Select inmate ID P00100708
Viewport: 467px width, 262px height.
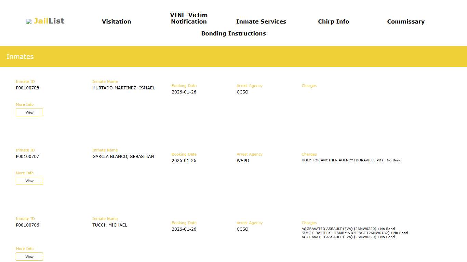[27, 88]
